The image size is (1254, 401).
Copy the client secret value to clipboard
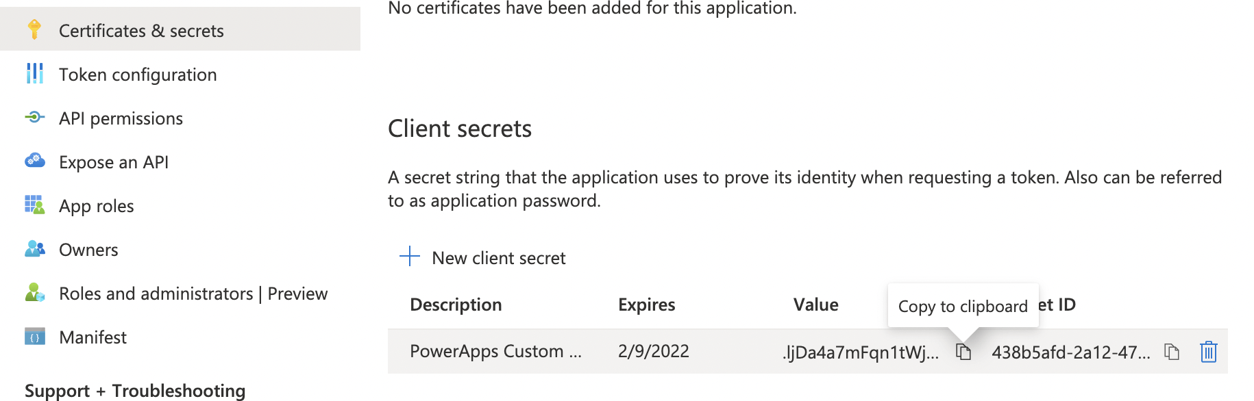pyautogui.click(x=963, y=352)
